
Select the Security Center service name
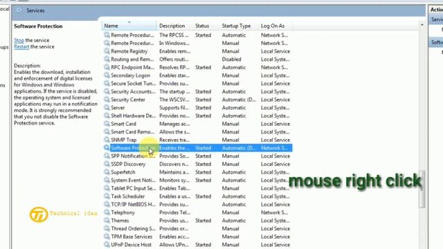tap(127, 100)
